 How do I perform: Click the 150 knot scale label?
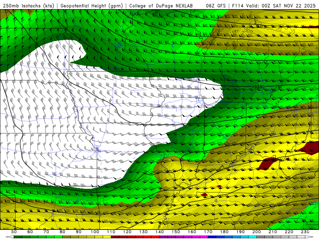tap(176, 232)
